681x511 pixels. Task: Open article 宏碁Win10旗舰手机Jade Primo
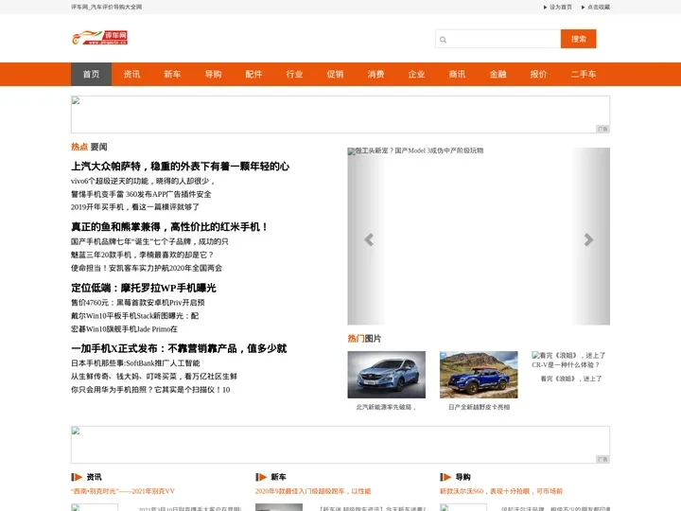coord(124,329)
